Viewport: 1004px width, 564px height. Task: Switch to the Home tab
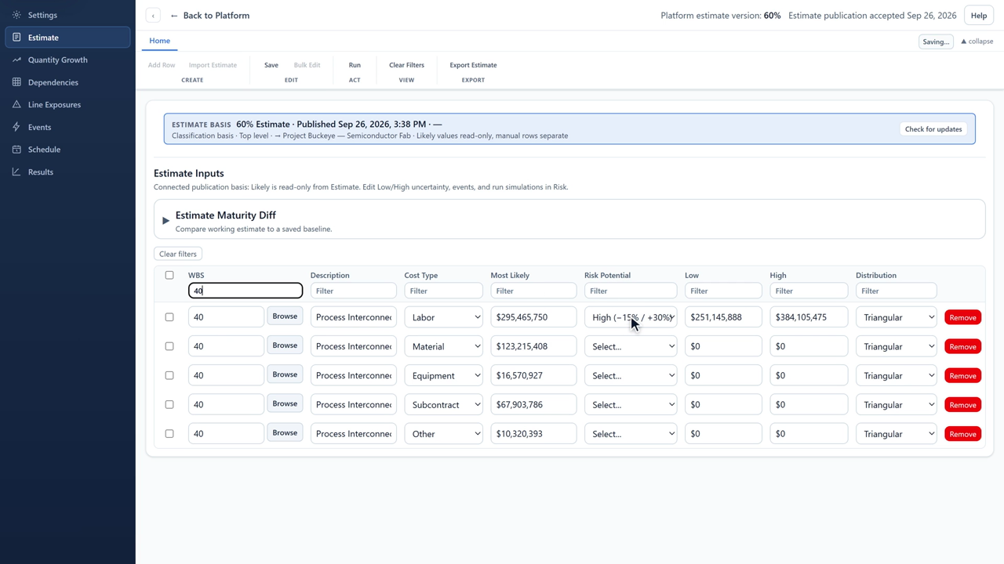pos(159,41)
